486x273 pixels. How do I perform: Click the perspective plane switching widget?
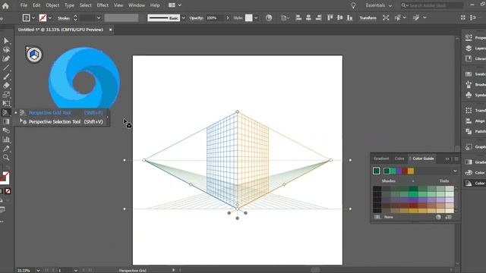tap(33, 55)
